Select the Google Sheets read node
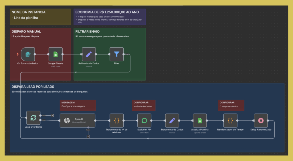Viewport: 293px width, 161px height. click(56, 54)
